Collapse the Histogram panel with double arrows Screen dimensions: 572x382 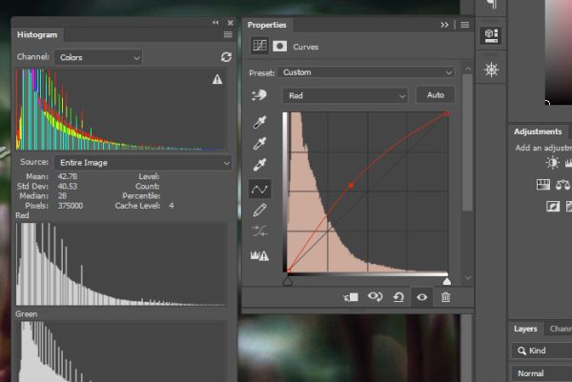tap(215, 23)
